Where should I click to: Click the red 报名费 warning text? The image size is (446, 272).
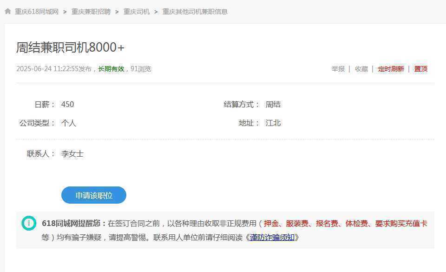pyautogui.click(x=327, y=223)
